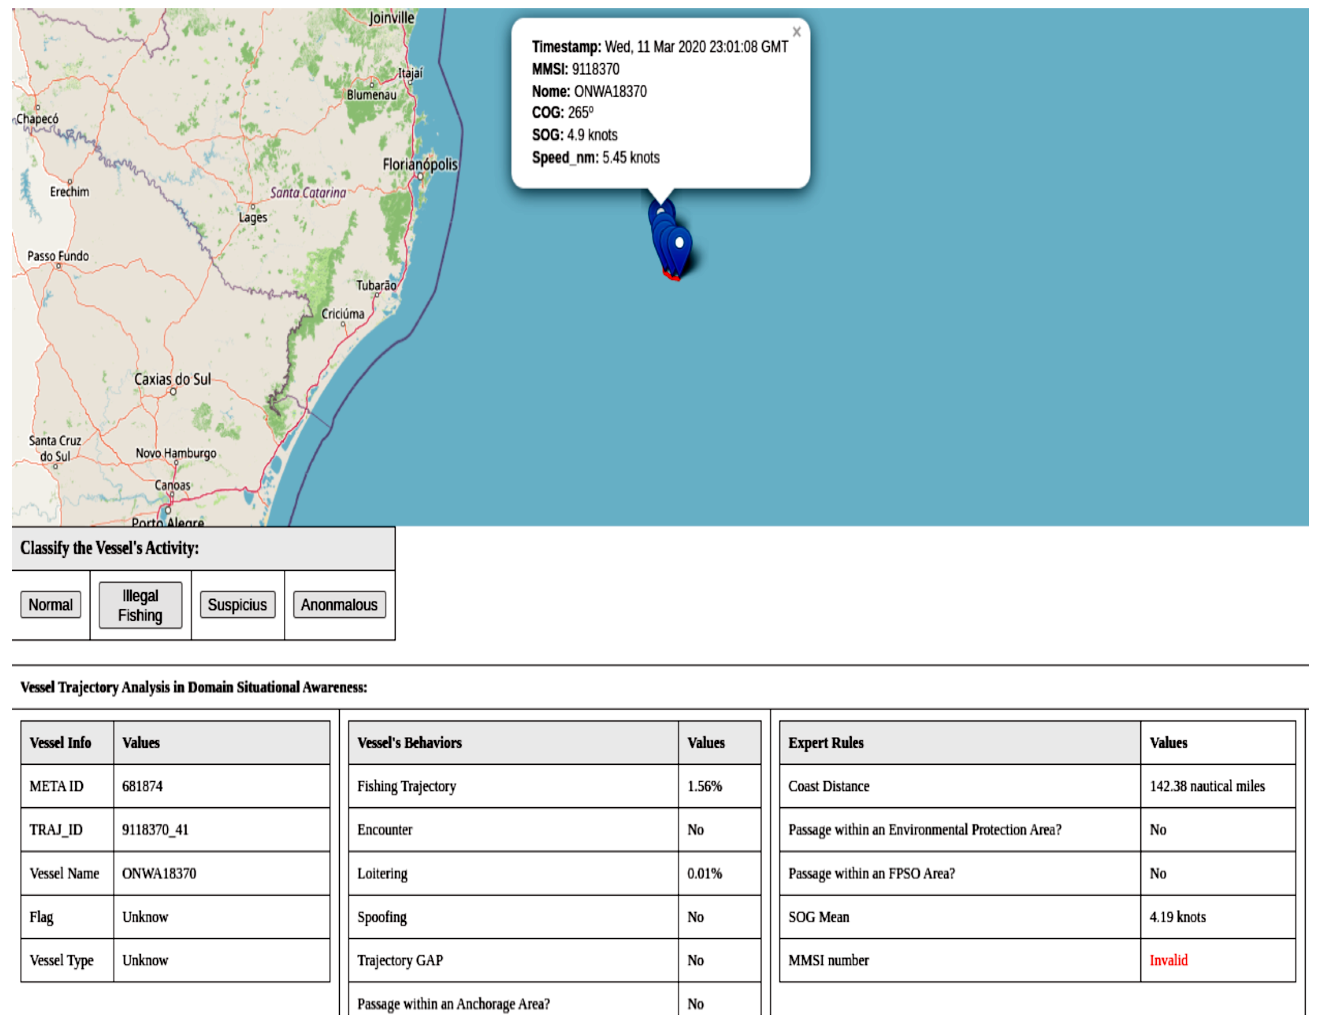Screen dimensions: 1317x1025
Task: Click the Florianópolis city label on map
Action: (420, 165)
